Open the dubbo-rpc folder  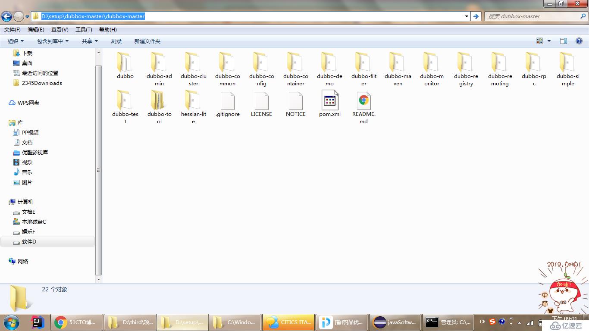(x=534, y=69)
